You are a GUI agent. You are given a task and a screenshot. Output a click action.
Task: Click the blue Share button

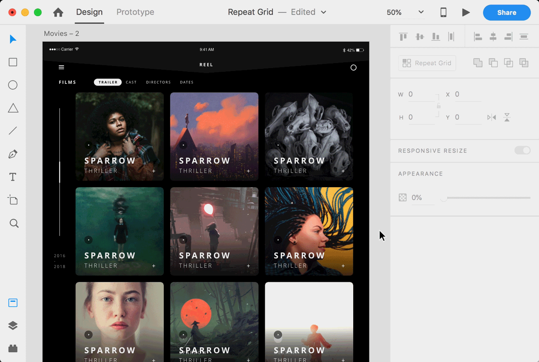click(507, 12)
